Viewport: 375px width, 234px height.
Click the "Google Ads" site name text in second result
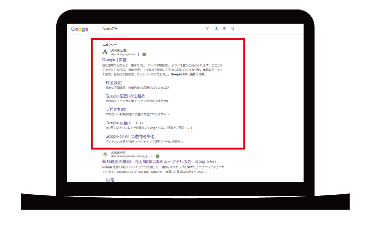pos(118,152)
